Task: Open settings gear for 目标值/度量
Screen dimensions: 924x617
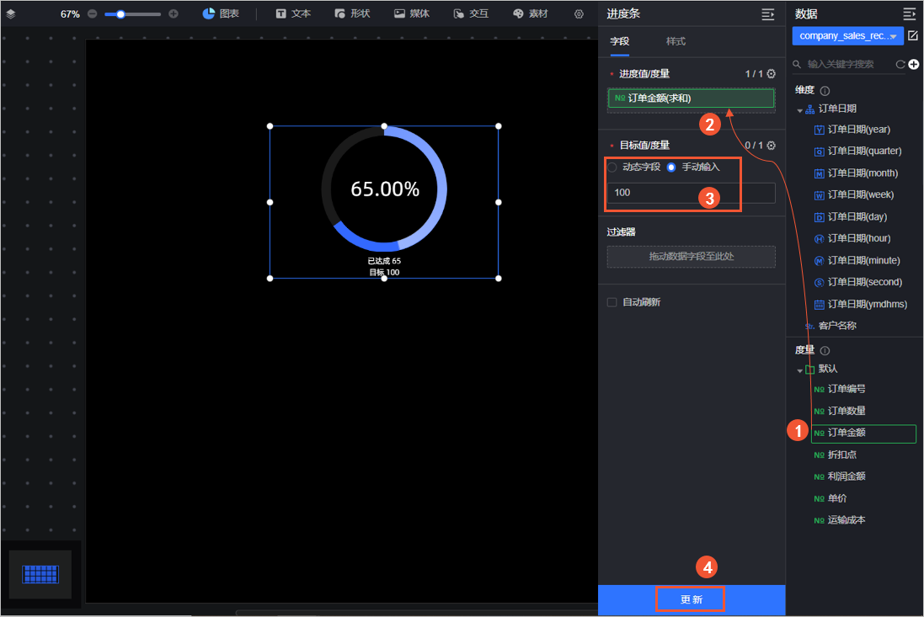Action: coord(771,145)
